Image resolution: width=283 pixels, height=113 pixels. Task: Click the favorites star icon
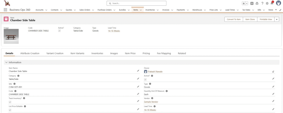click(x=244, y=3)
